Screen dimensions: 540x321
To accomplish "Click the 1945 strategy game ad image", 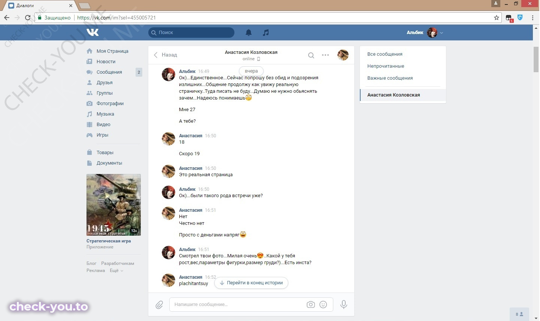I will pyautogui.click(x=113, y=205).
